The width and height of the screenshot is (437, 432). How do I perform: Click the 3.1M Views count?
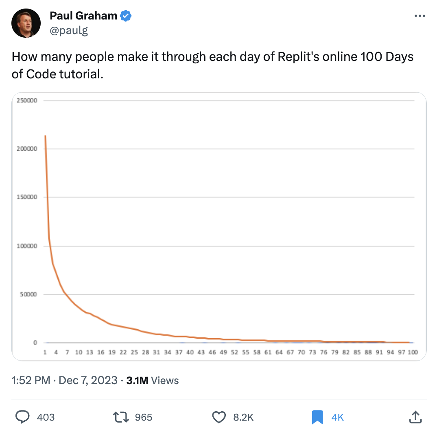pyautogui.click(x=153, y=380)
